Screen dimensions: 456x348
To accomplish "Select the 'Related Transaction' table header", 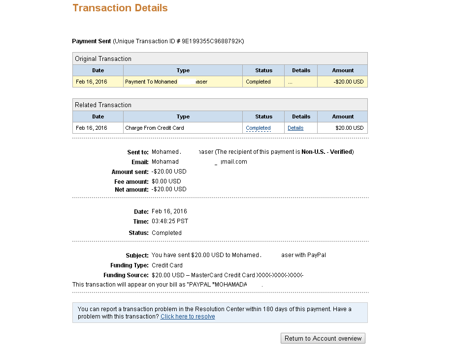I will pyautogui.click(x=103, y=105).
